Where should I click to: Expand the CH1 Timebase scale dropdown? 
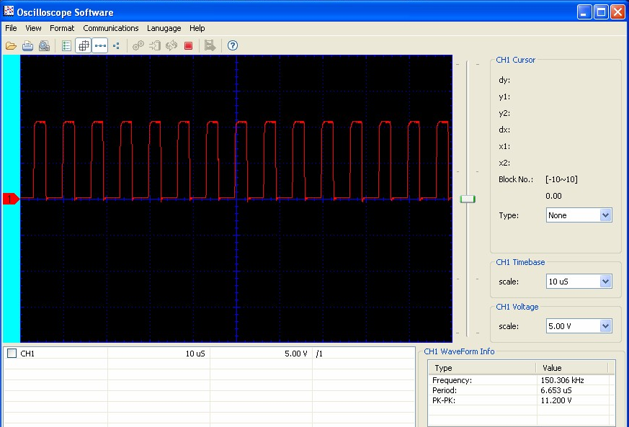(605, 282)
